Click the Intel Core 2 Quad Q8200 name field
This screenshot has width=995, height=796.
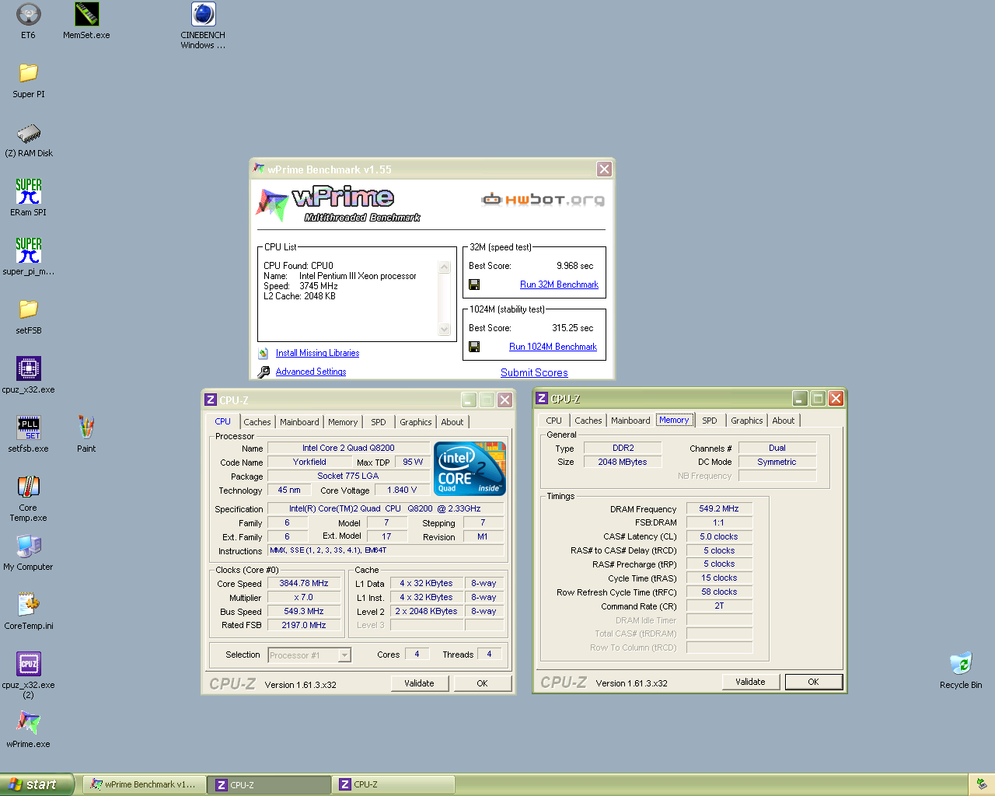click(348, 448)
